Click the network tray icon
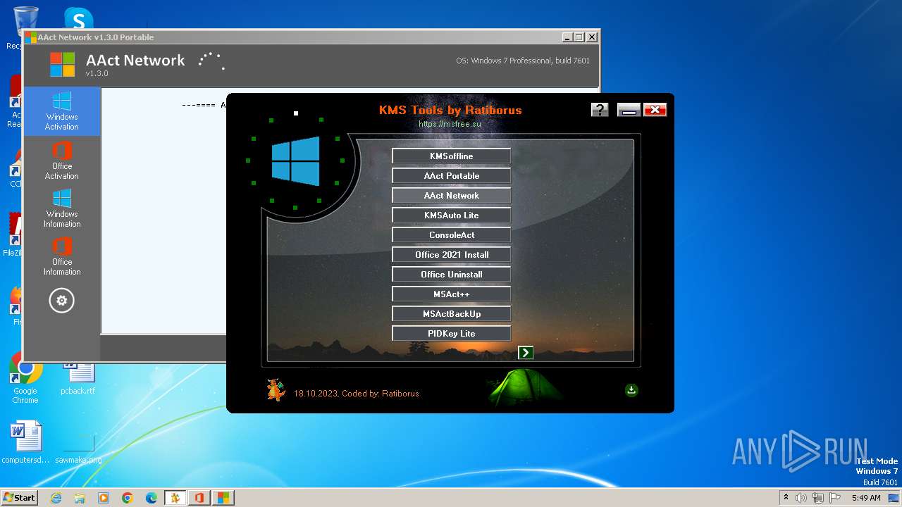Viewport: 902px width, 507px height. pyautogui.click(x=817, y=498)
